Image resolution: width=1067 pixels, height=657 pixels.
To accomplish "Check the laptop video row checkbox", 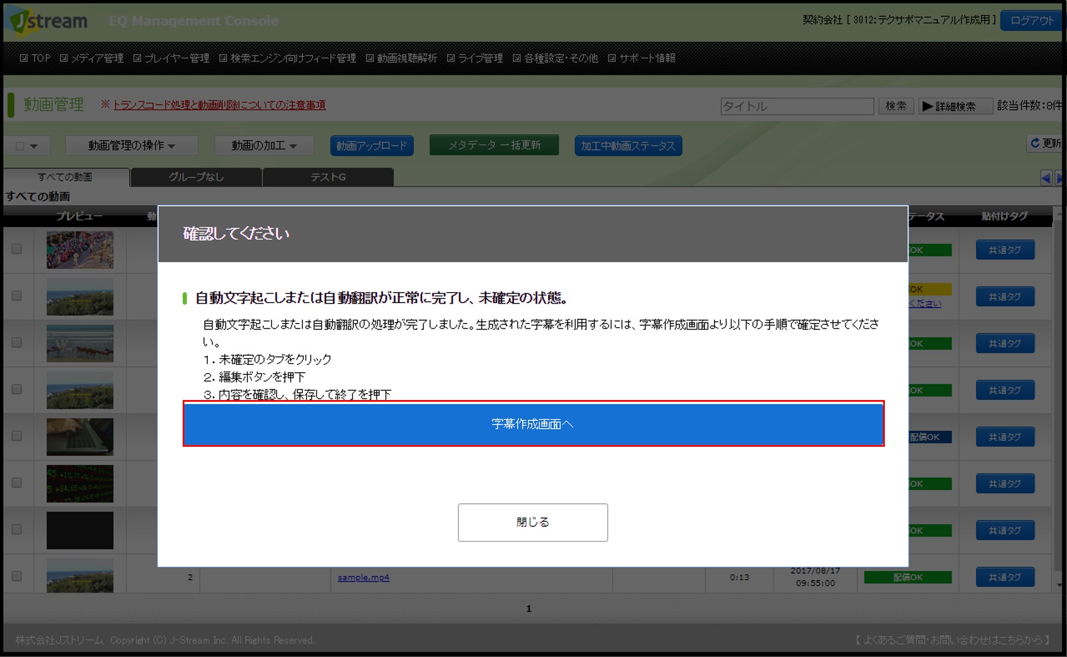I will tap(17, 436).
